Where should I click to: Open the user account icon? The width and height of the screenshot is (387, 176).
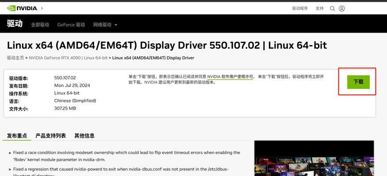pos(341,9)
